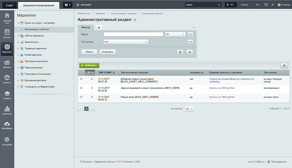
Task: Remove the Тип купона filter row
Action: click(x=190, y=42)
